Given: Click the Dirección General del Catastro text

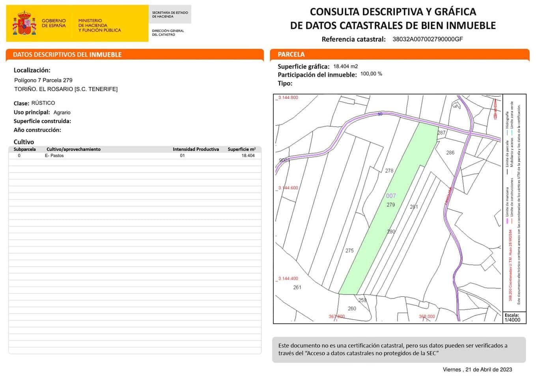Looking at the screenshot, I should tap(167, 32).
